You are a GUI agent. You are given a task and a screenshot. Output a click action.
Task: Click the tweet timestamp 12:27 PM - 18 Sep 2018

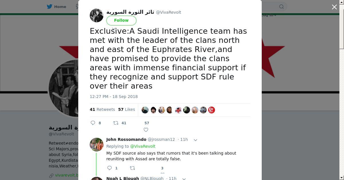[114, 97]
